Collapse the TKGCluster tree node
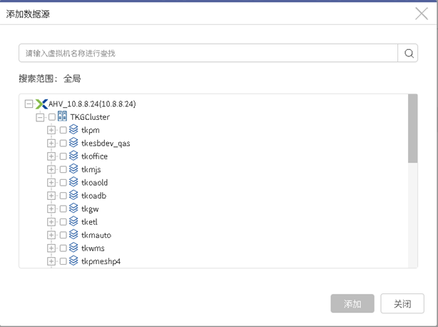Screen dimensions: 438x327 pos(40,117)
